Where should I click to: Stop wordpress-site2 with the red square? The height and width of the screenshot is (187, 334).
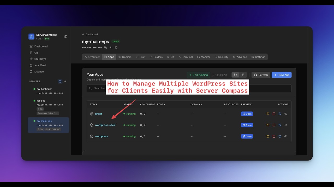[x=274, y=125]
